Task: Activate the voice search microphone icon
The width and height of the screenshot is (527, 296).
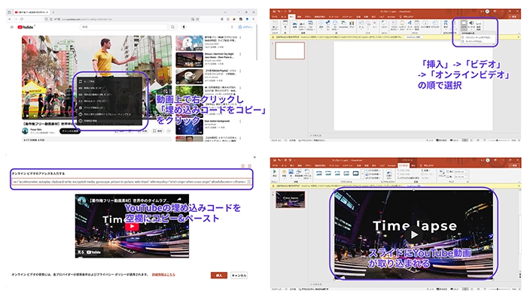Action: tap(184, 27)
